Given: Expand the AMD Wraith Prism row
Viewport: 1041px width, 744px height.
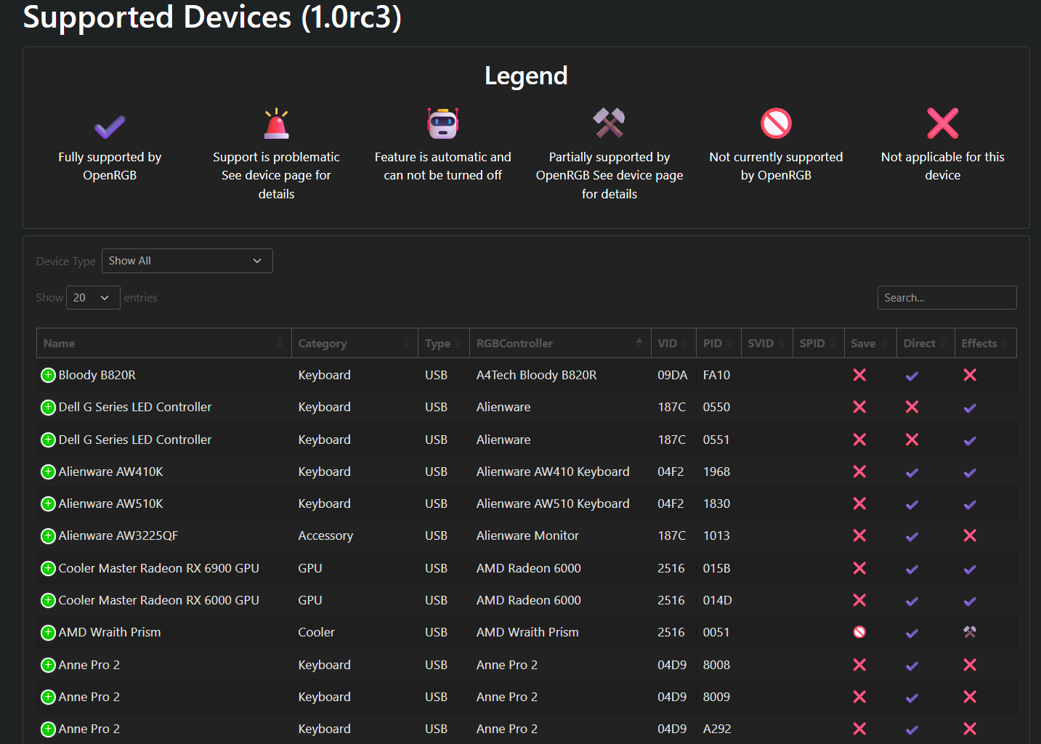Looking at the screenshot, I should click(48, 632).
